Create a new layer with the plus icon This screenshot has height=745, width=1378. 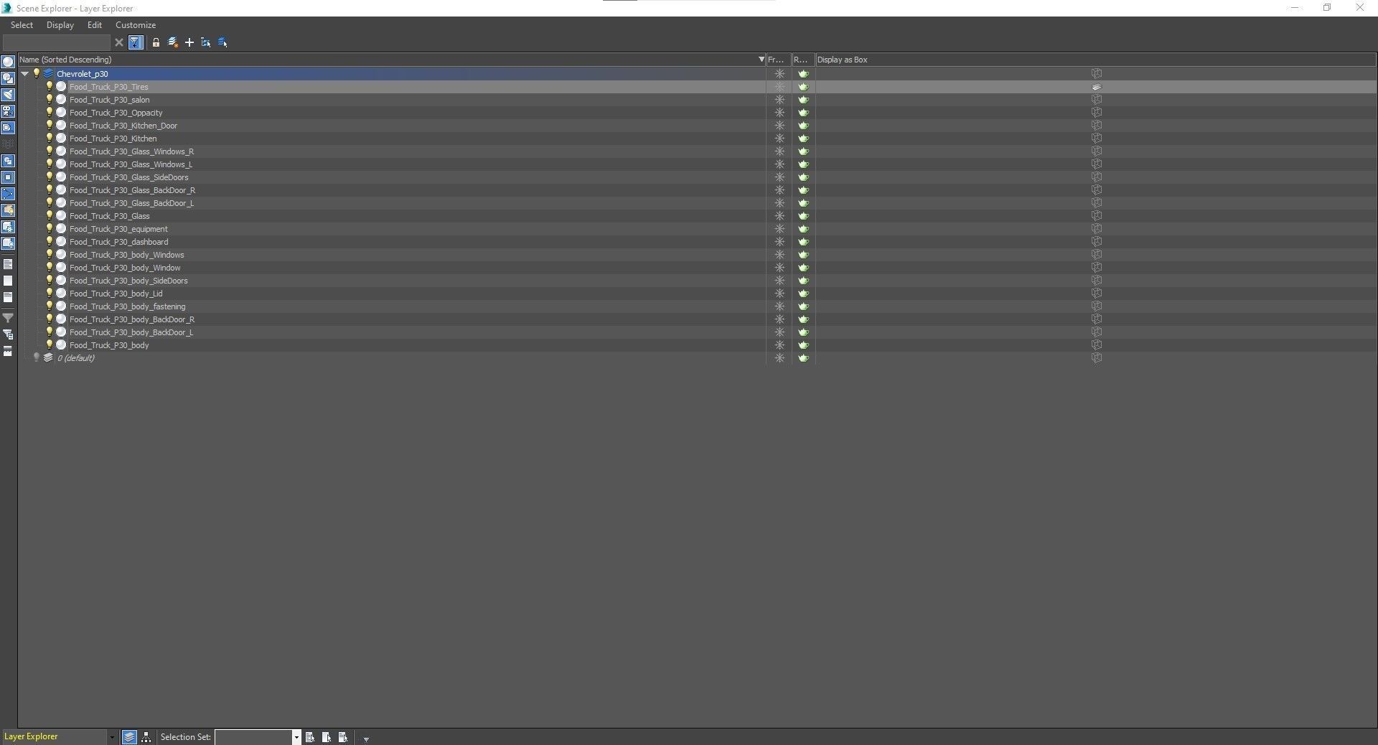pyautogui.click(x=189, y=42)
